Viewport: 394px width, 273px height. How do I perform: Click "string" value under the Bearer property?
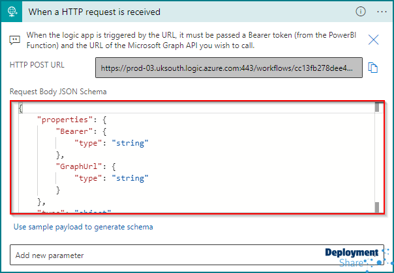pyautogui.click(x=130, y=143)
